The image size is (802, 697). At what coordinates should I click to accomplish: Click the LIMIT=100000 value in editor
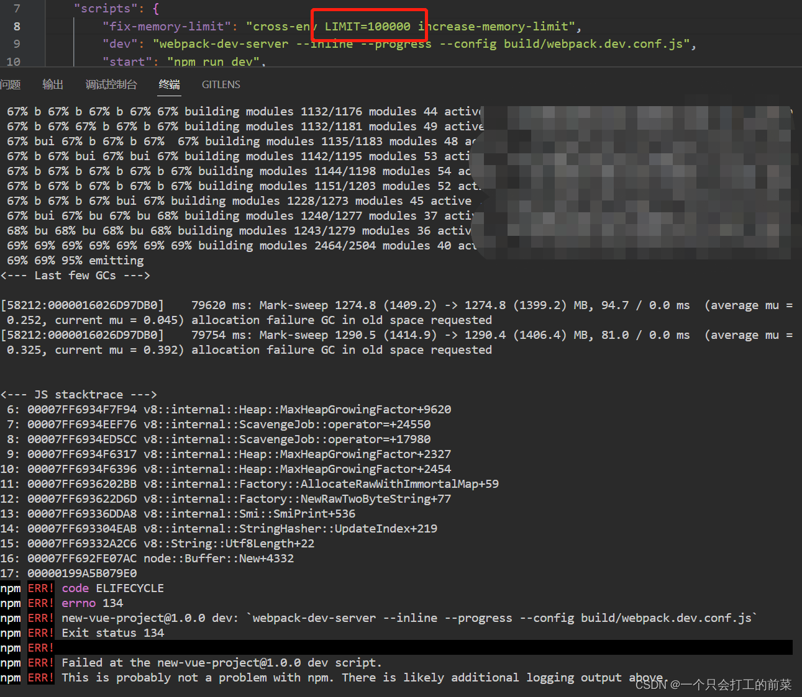[x=368, y=27]
